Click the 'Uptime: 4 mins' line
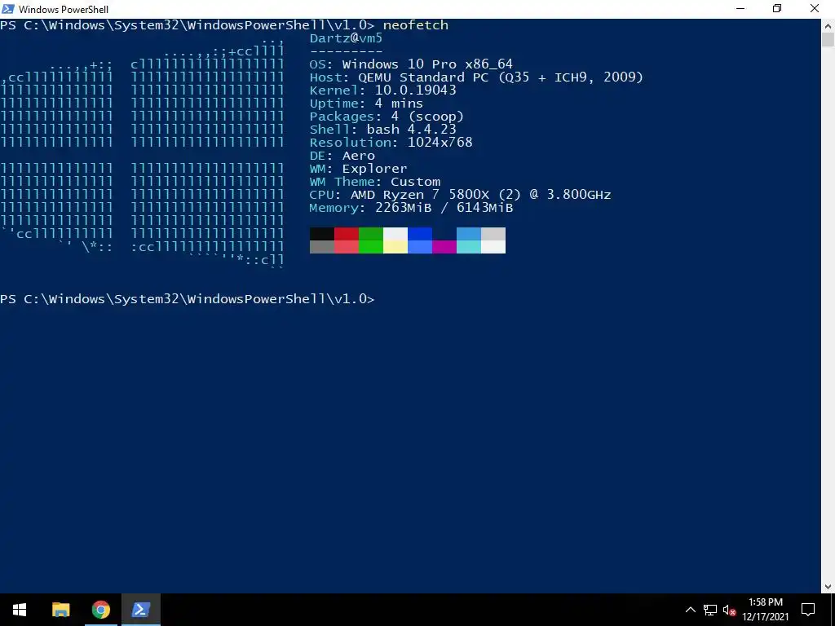The image size is (835, 626). [366, 104]
